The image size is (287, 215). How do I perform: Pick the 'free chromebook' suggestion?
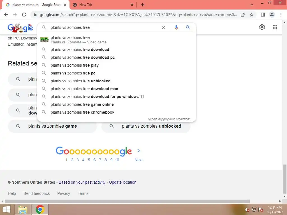tap(117, 113)
